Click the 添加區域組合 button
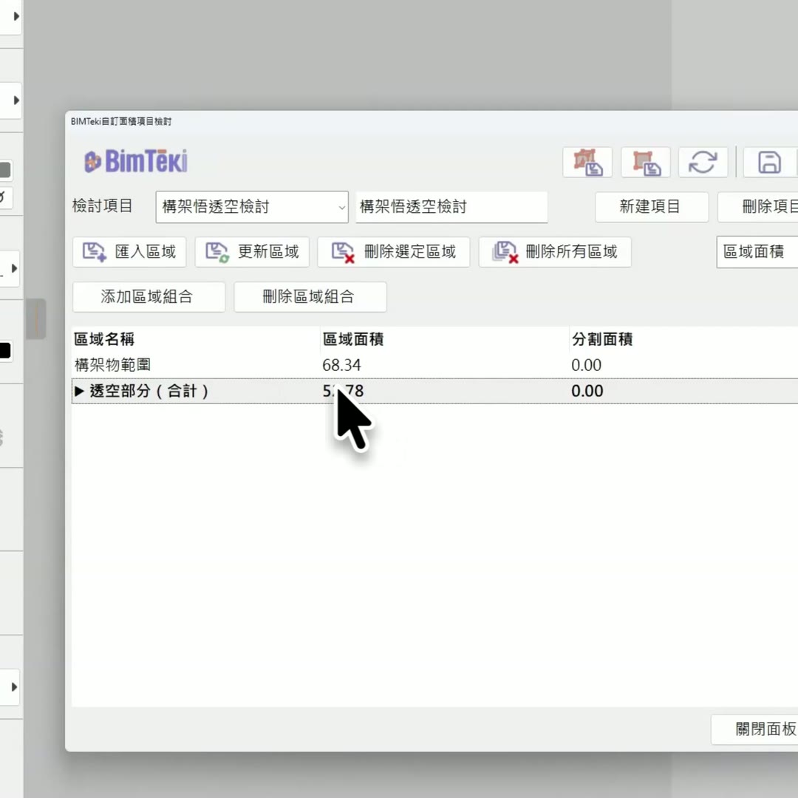The width and height of the screenshot is (798, 798). 149,297
